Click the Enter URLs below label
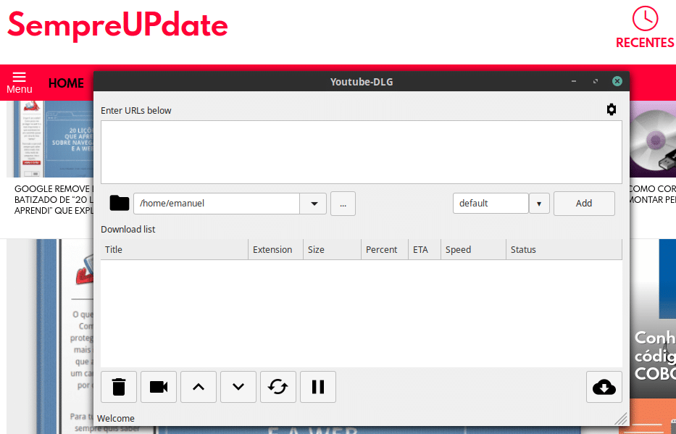The width and height of the screenshot is (676, 434). tap(135, 110)
